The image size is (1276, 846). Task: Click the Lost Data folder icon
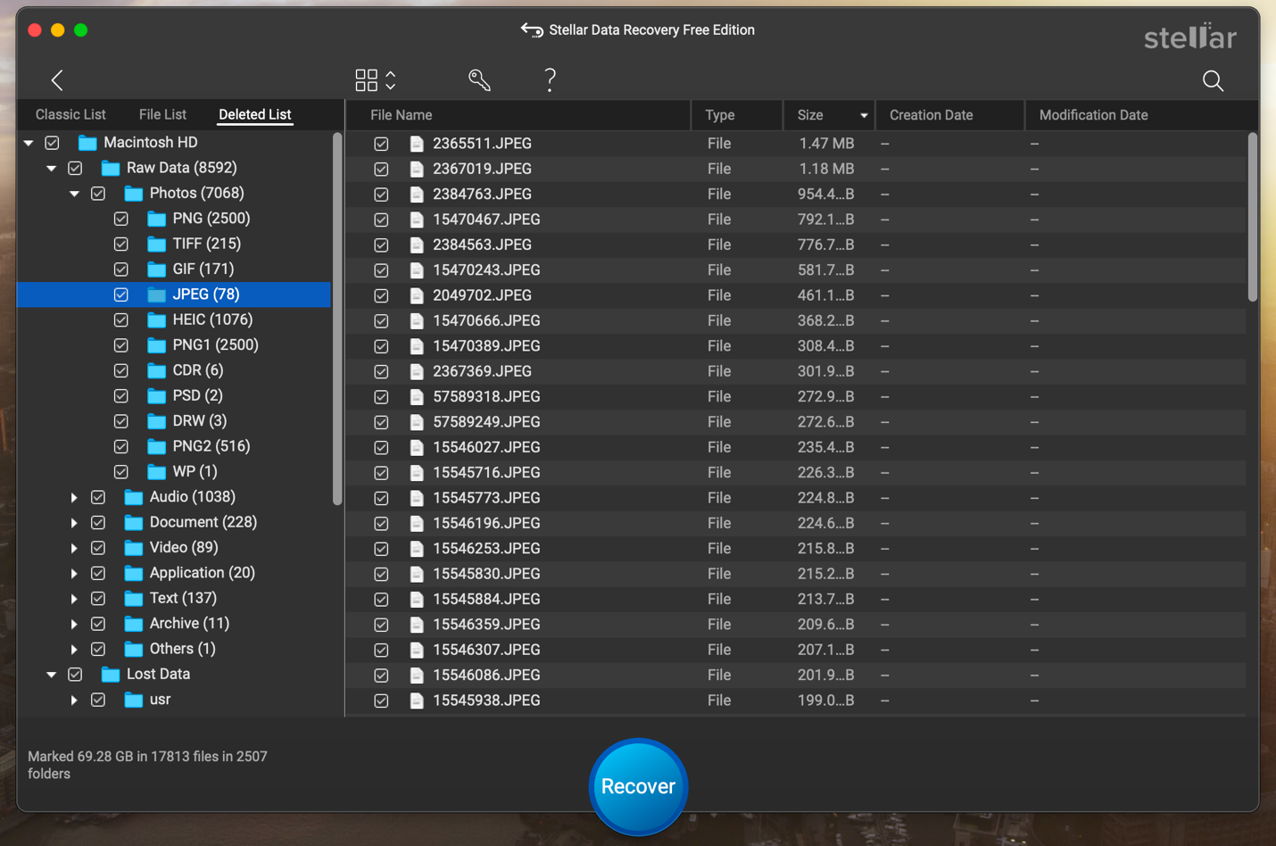tap(111, 675)
